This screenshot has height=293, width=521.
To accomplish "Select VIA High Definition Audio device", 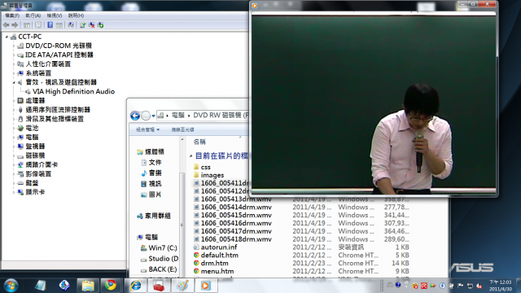I will click(x=73, y=91).
